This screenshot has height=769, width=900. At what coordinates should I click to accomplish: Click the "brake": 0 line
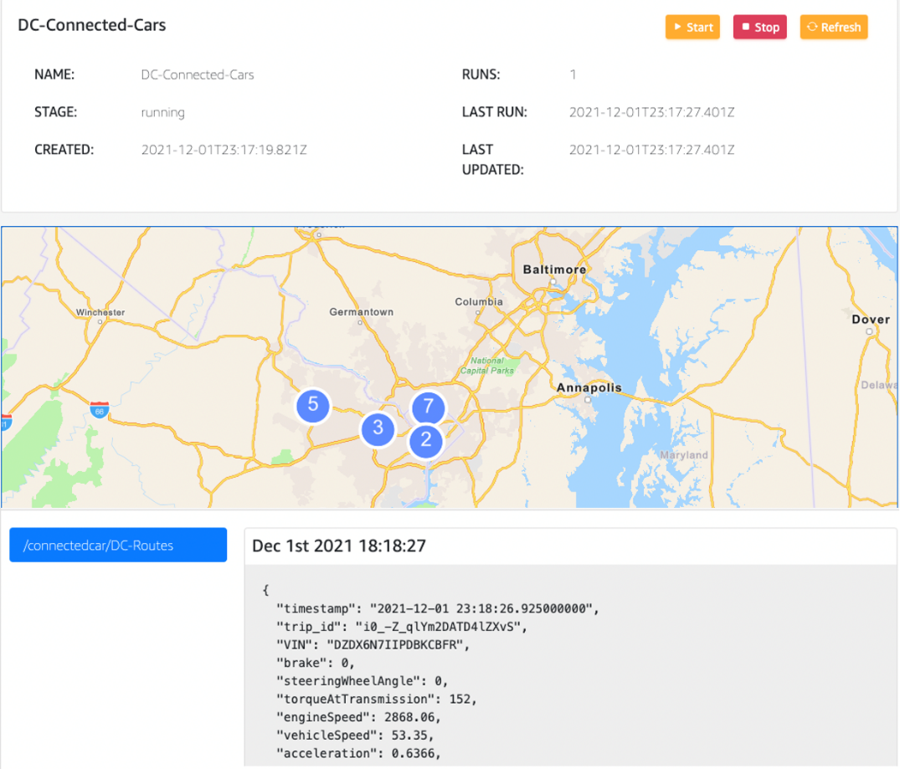click(315, 663)
